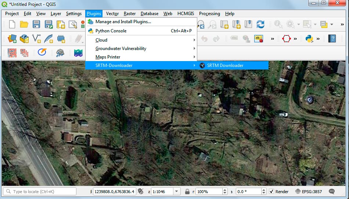Click the magnifier stepper arrows beside 100%
The image size is (349, 199).
point(225,191)
